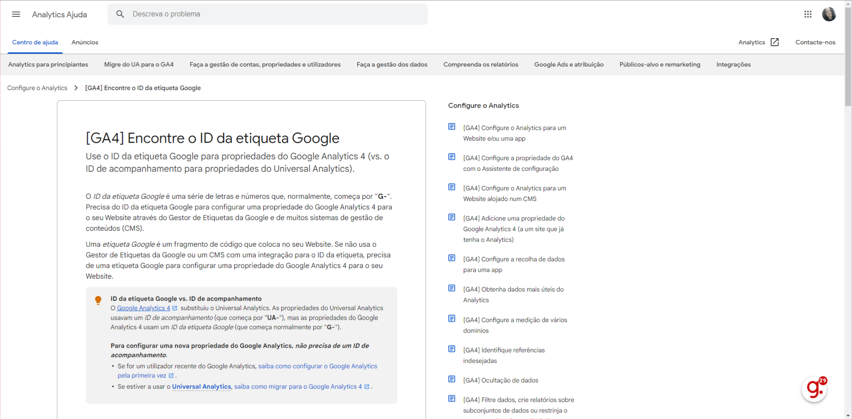Click breadcrumb chevron separator
The height and width of the screenshot is (419, 852).
coord(76,88)
